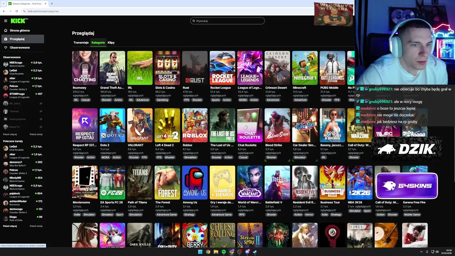Open a new browser tab
Image resolution: width=455 pixels, height=256 pixels.
(52, 4)
